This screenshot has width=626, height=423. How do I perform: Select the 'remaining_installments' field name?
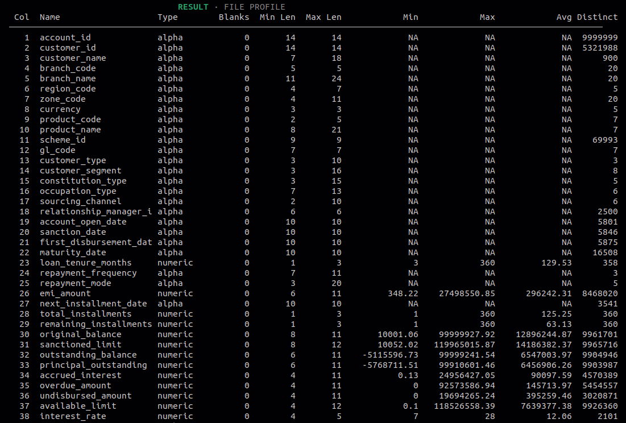pos(96,325)
